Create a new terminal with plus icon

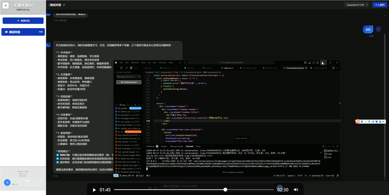323,146
